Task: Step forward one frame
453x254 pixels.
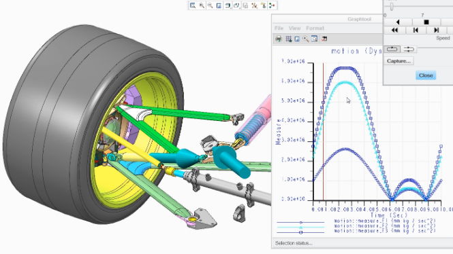Action: pos(437,30)
